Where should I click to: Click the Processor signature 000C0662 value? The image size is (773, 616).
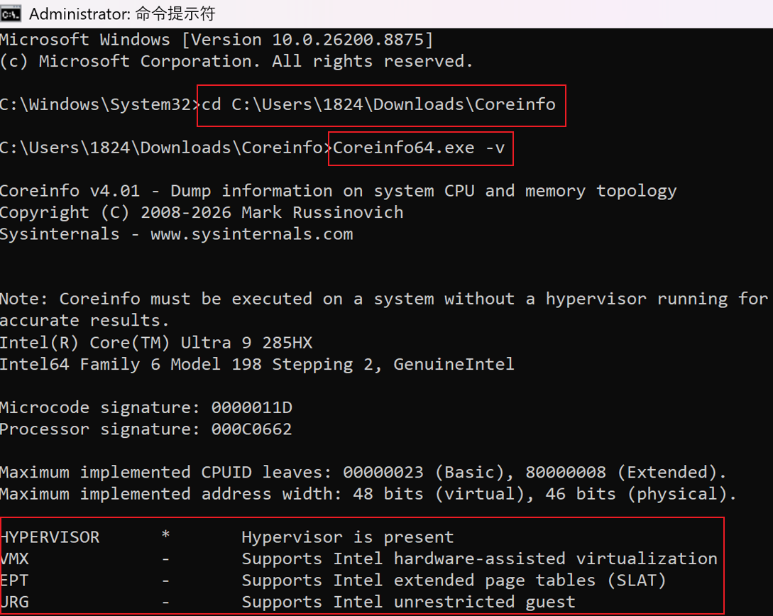pyautogui.click(x=251, y=429)
